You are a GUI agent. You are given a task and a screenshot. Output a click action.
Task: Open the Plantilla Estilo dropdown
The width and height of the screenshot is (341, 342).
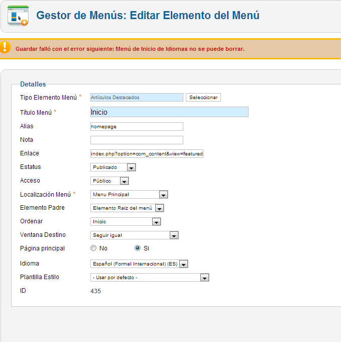point(150,278)
